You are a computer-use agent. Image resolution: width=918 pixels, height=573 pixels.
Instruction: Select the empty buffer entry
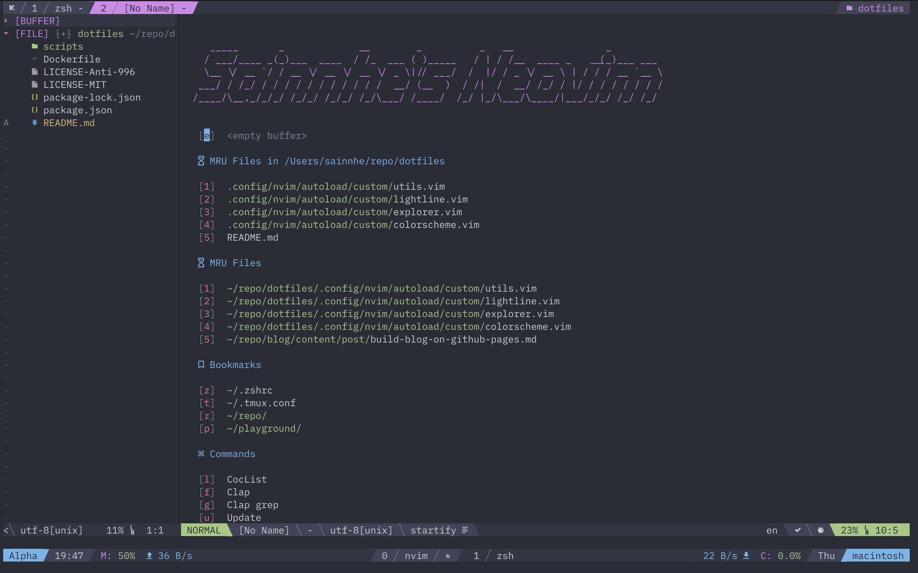267,136
